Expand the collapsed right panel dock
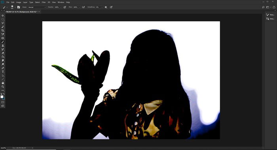Viewport: 277px width, 150px height. (x=275, y=11)
